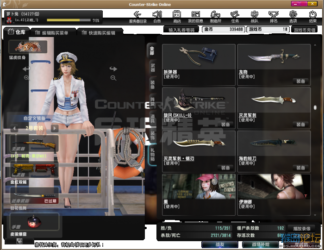Screen dimensions: 324x250
Task: Open the ranking (排名) trophy icon
Action: (274, 17)
